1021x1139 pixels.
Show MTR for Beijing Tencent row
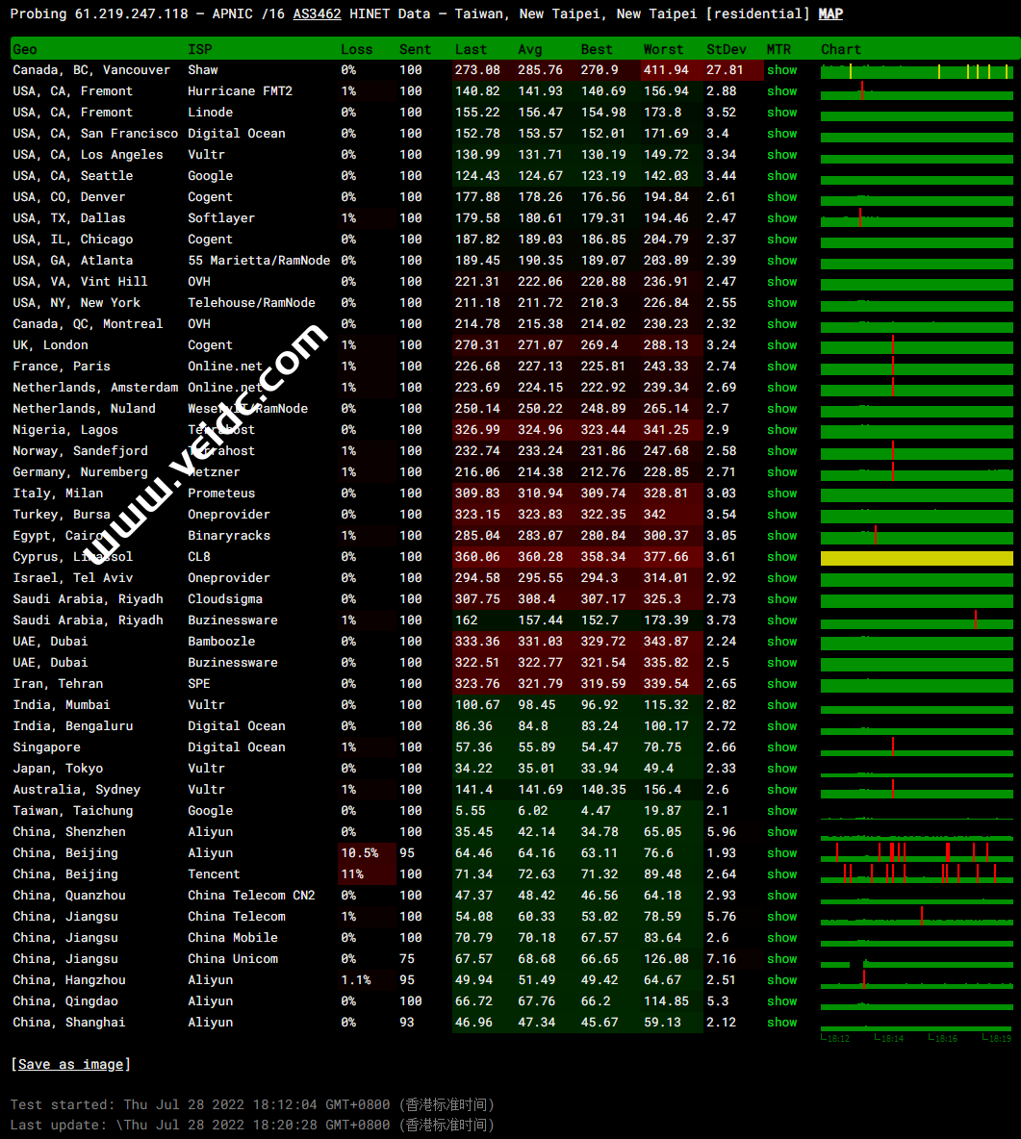(x=782, y=873)
